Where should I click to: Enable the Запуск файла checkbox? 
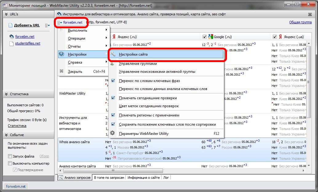(x=10, y=156)
